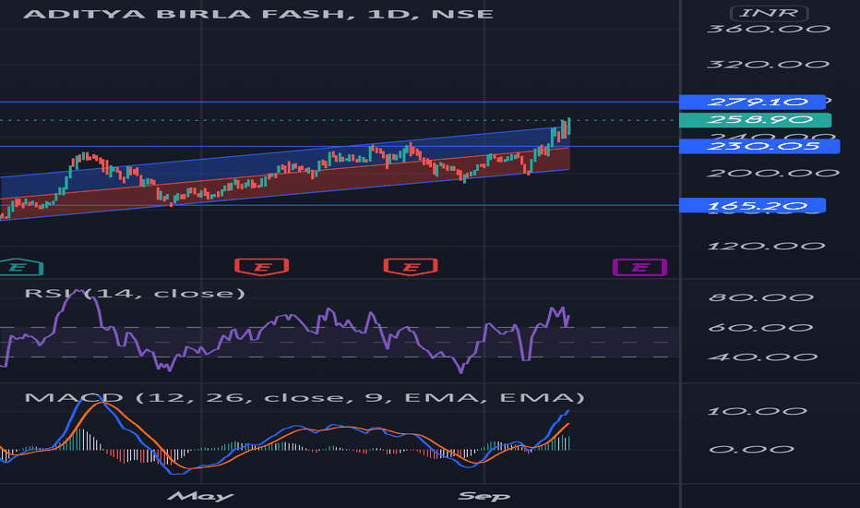Click the red earnings marker before Sep
Viewport: 860px width, 508px height.
(x=411, y=267)
